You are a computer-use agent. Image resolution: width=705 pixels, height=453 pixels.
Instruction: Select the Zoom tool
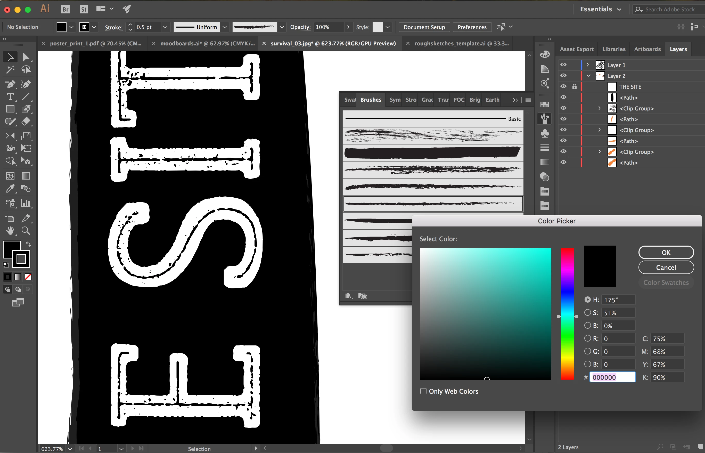26,231
